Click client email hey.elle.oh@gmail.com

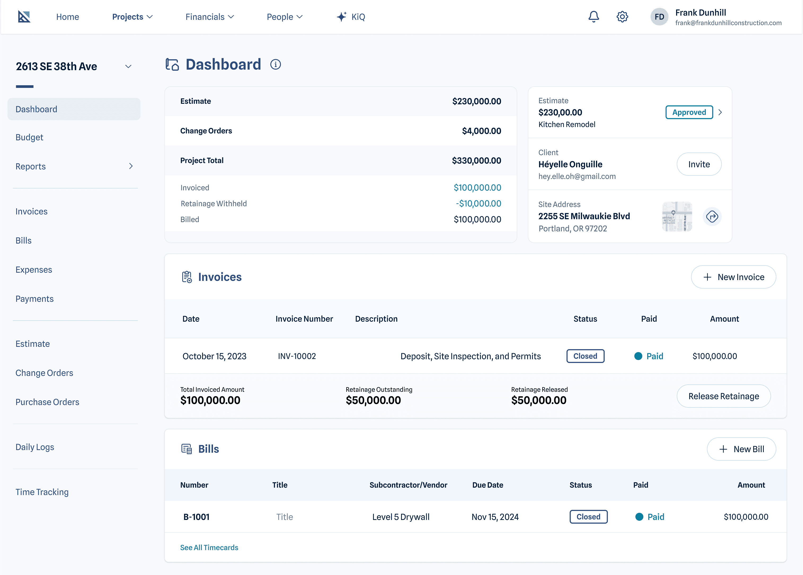click(577, 177)
